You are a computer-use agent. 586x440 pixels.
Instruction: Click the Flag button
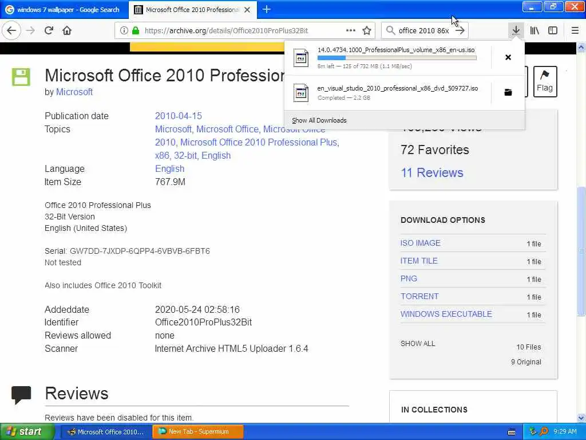545,81
